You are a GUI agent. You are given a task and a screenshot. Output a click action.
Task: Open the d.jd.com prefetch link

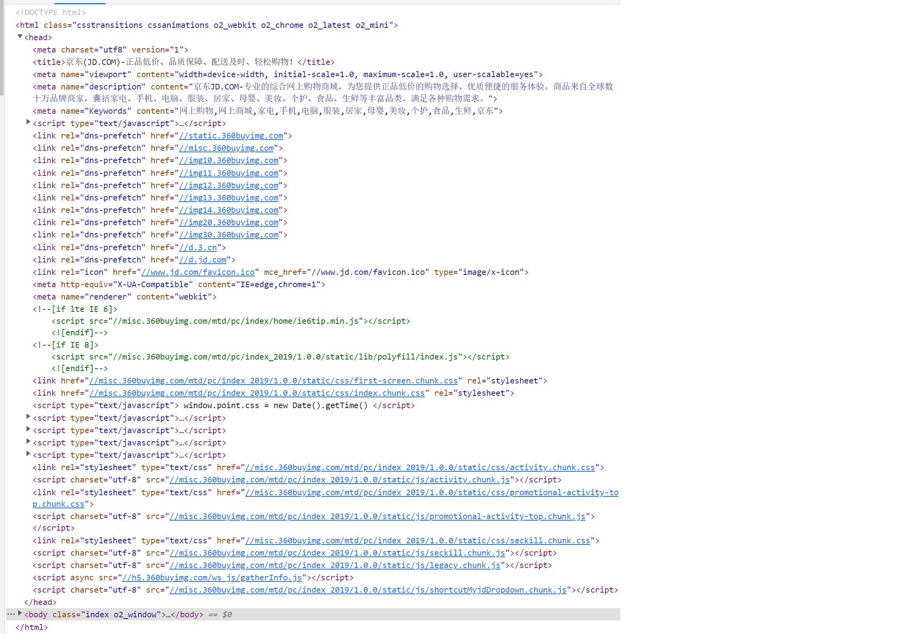tap(203, 260)
